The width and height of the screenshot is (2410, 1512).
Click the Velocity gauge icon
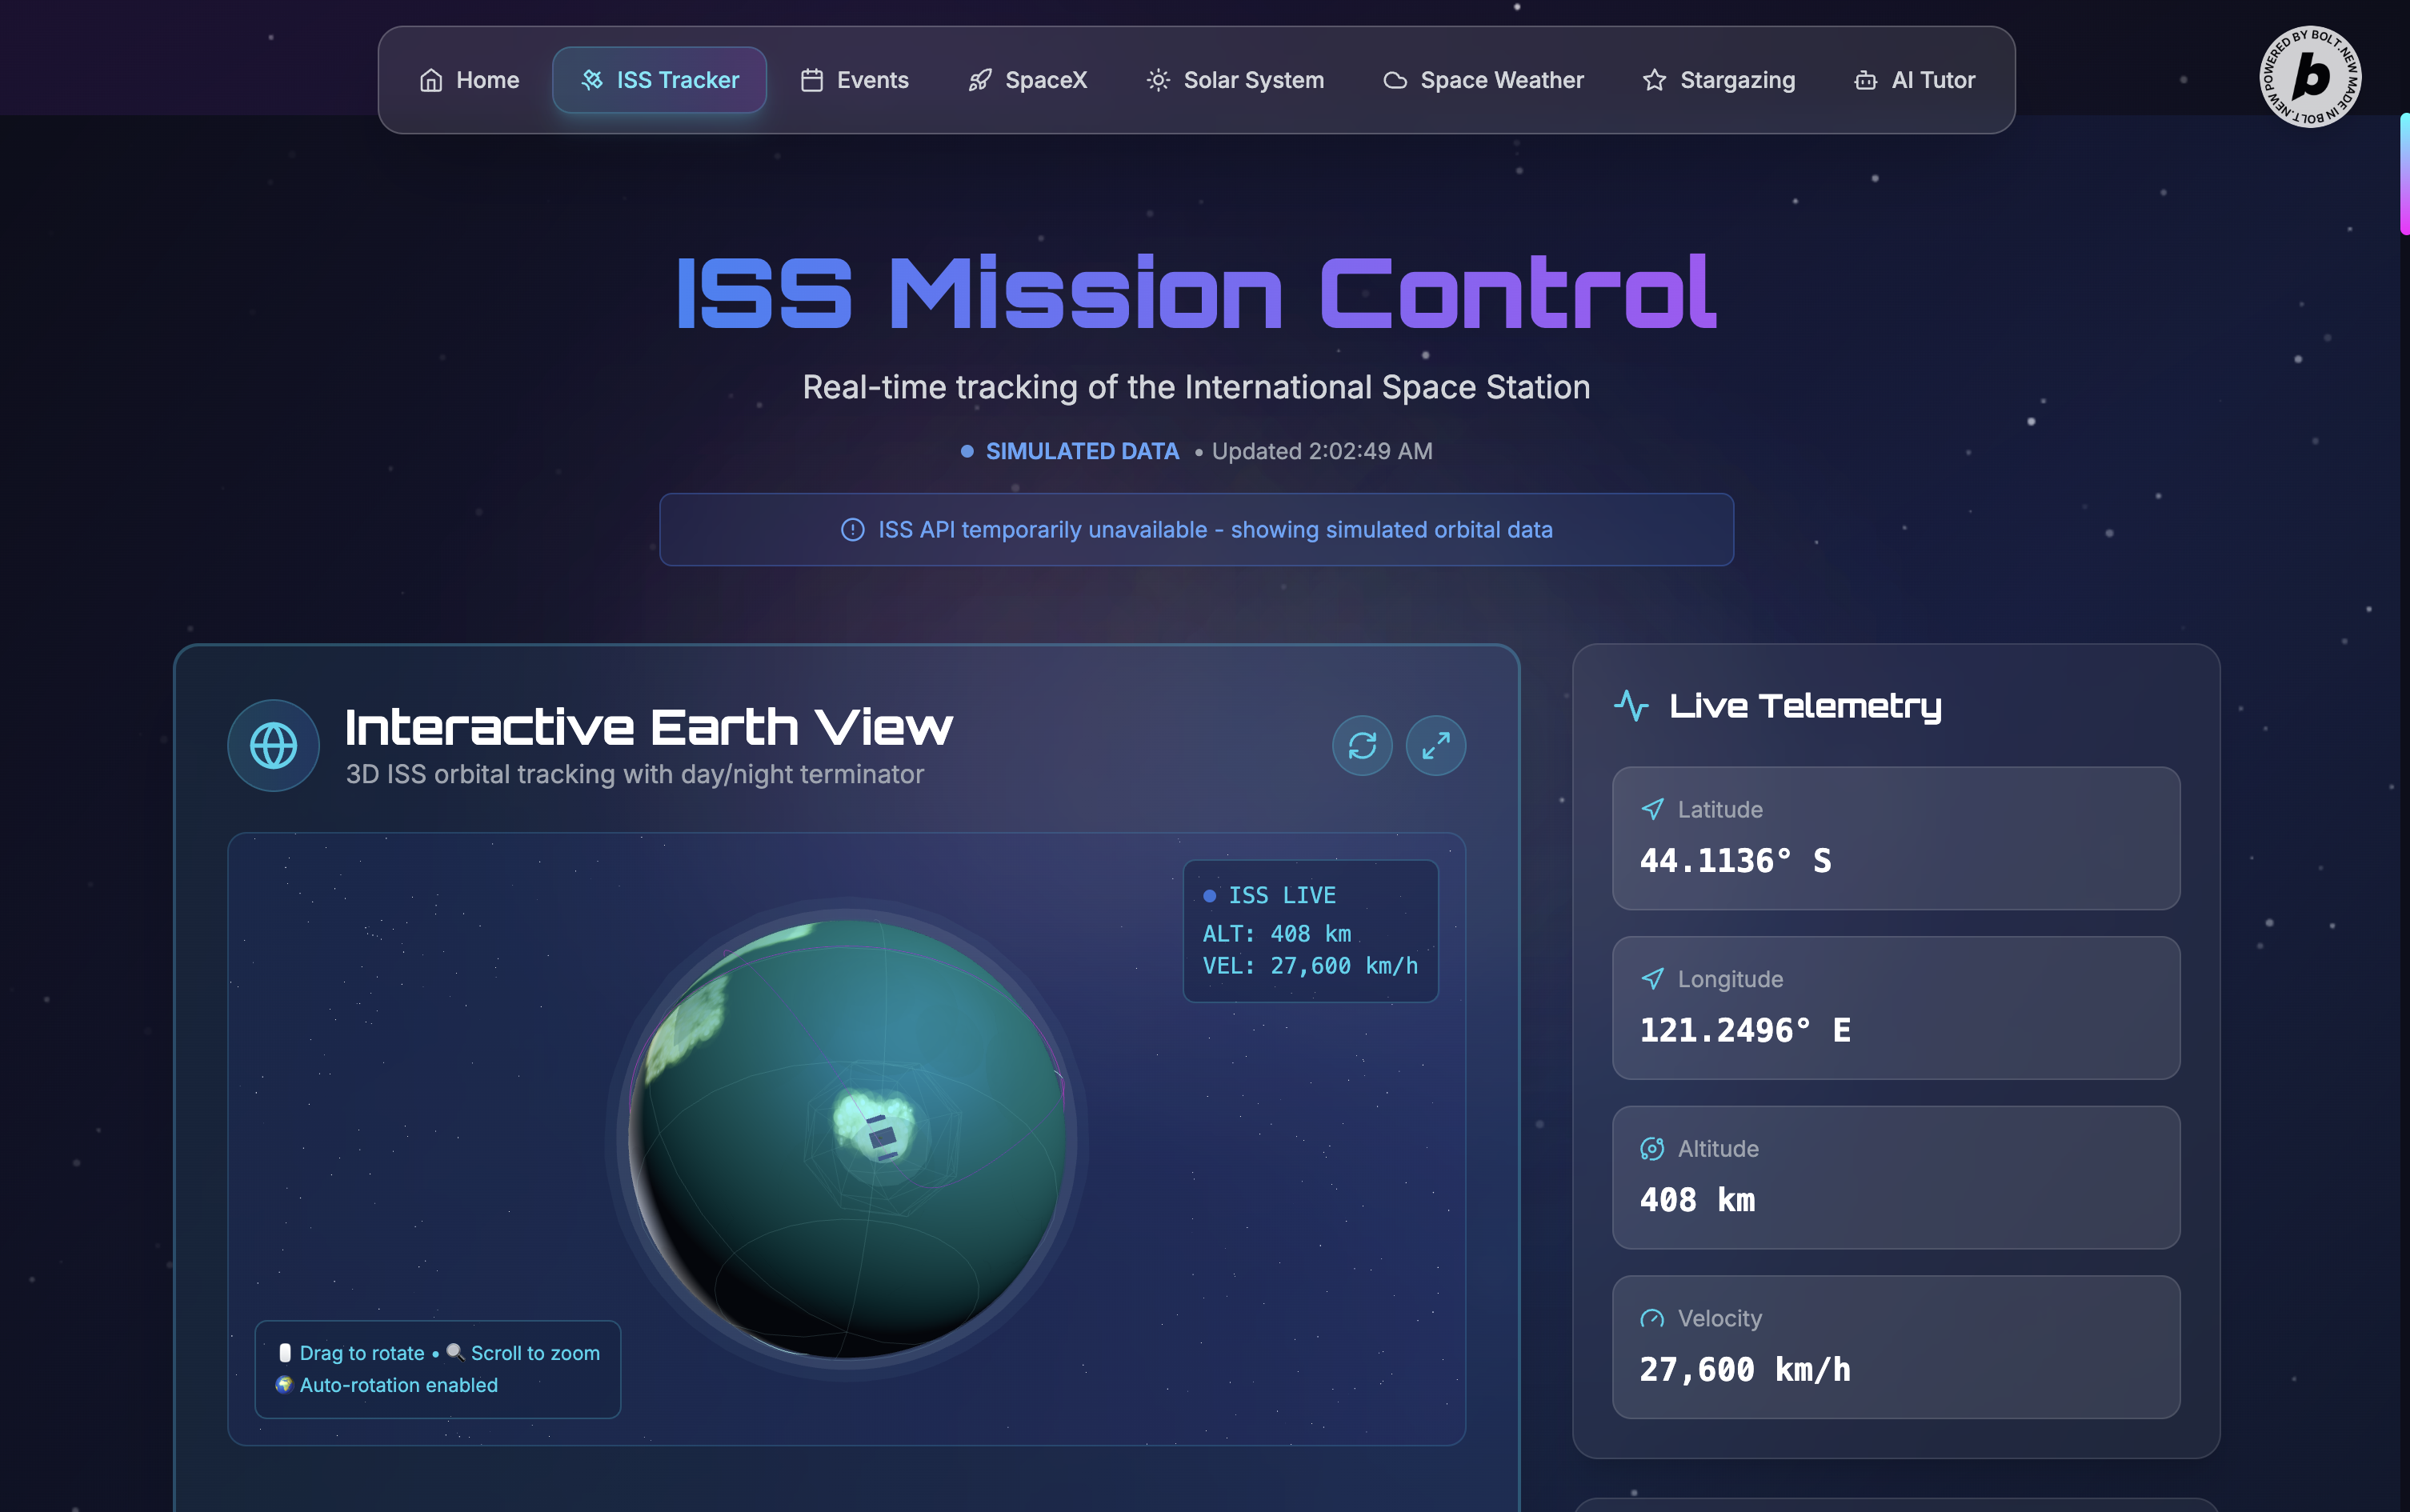pyautogui.click(x=1652, y=1319)
